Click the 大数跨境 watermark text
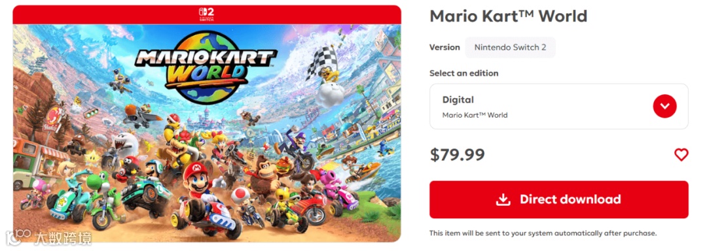 pos(63,238)
